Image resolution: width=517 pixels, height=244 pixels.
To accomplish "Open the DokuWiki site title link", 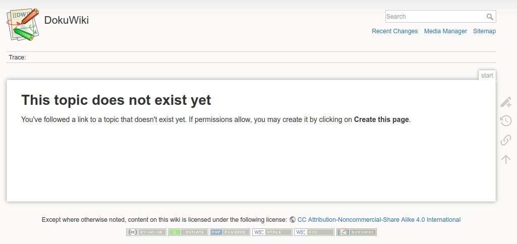I will pos(66,20).
